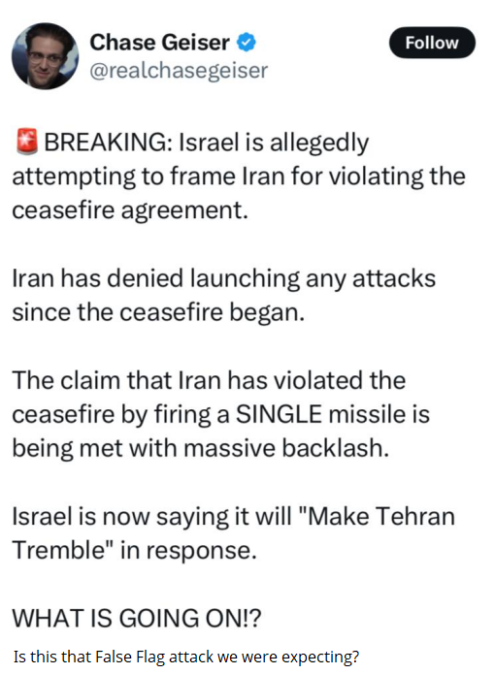Screen dimensions: 495x674
Task: Click the "ceasefire agreement." line
Action: coord(130,211)
